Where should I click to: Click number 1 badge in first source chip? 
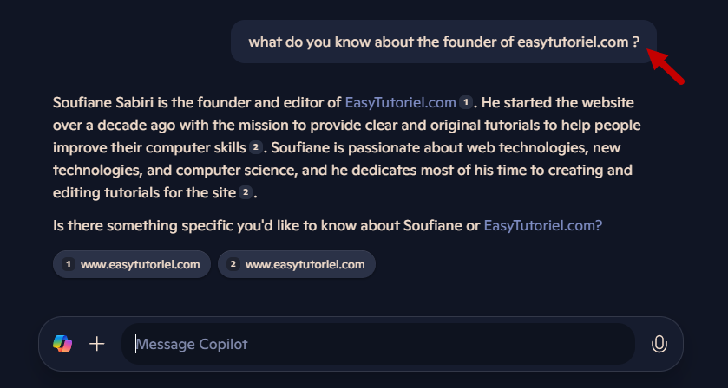tap(69, 264)
